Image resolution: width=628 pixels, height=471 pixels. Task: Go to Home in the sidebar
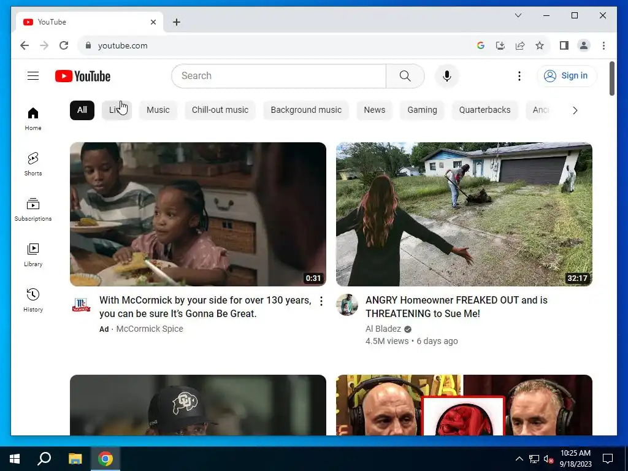(33, 119)
